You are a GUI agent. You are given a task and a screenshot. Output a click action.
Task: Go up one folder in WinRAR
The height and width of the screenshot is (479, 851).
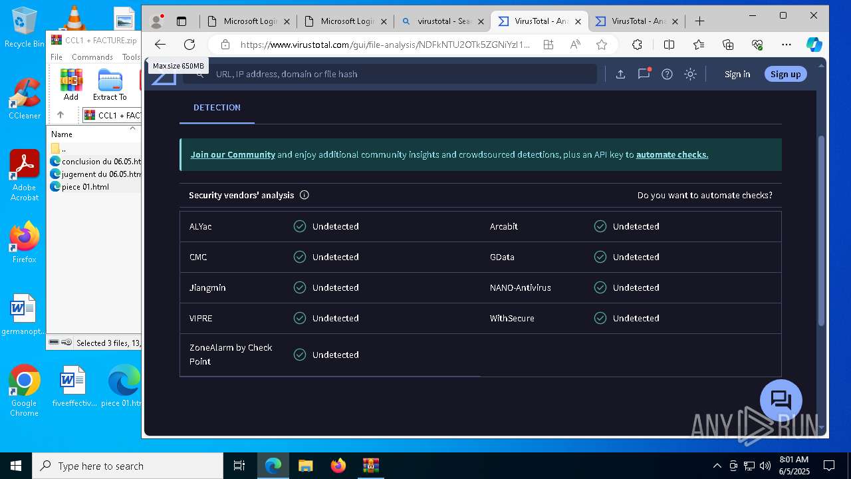[60, 115]
